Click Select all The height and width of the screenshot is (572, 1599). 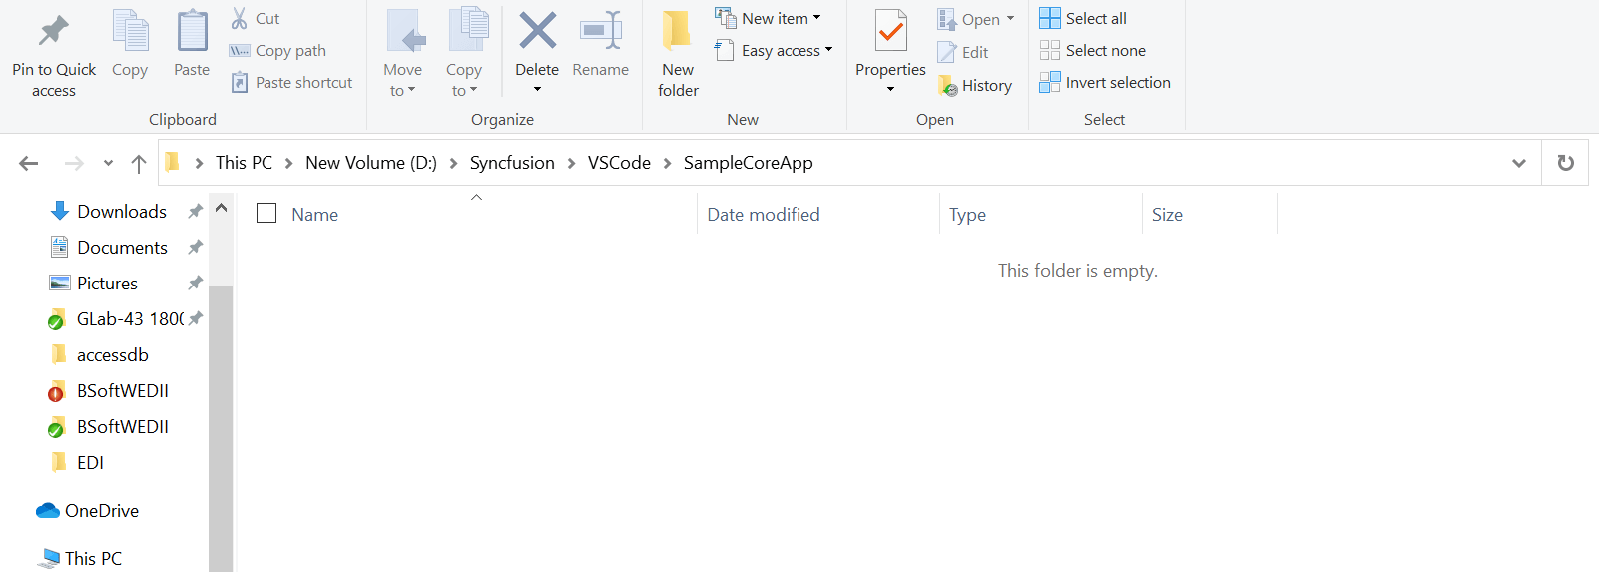1083,18
